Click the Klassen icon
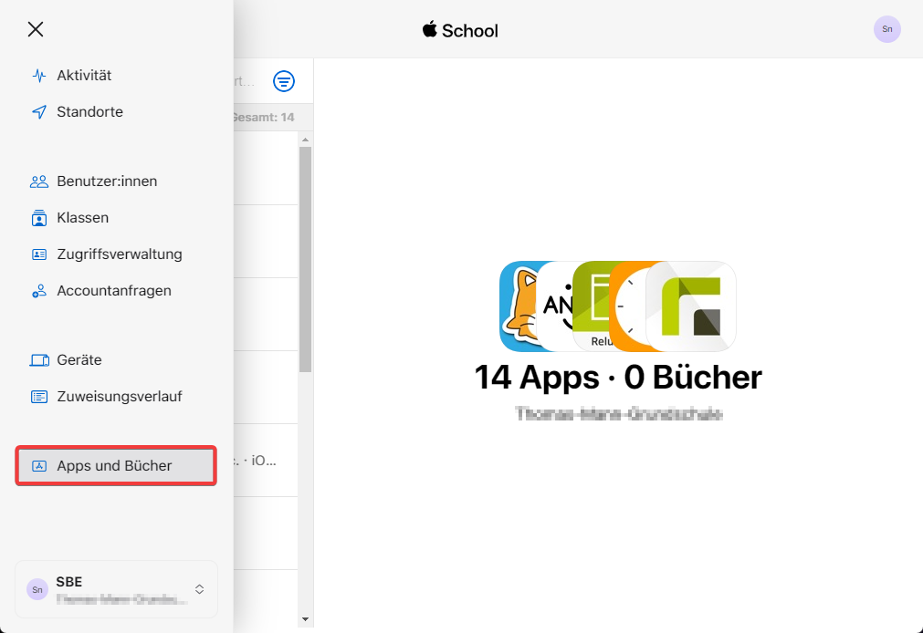 [39, 218]
